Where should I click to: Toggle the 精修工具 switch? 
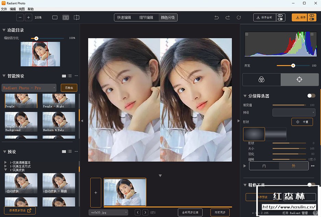coord(311,185)
